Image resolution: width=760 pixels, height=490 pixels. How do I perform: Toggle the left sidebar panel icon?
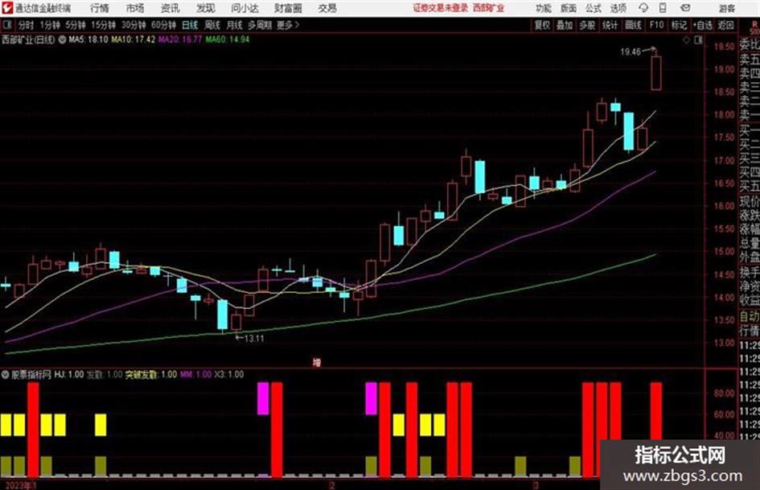click(7, 25)
